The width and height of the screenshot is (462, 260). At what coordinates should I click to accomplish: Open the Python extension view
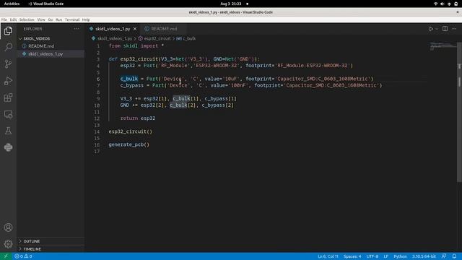8,147
